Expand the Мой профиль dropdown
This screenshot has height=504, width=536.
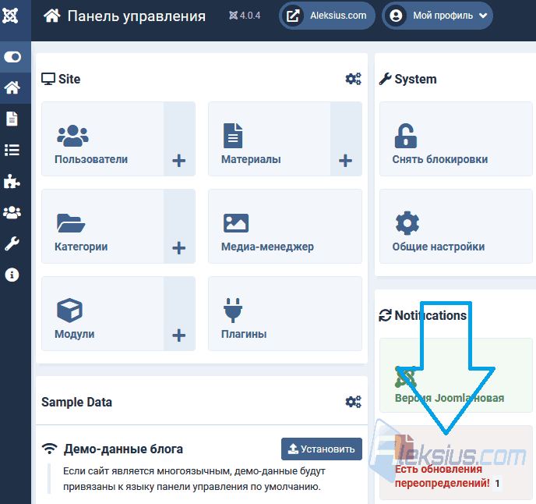[x=438, y=16]
